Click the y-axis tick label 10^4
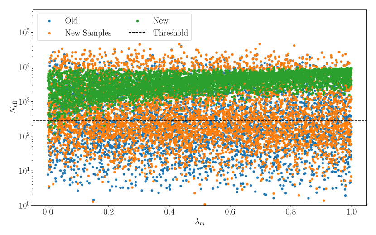This screenshot has width=376, height=235. 24,67
